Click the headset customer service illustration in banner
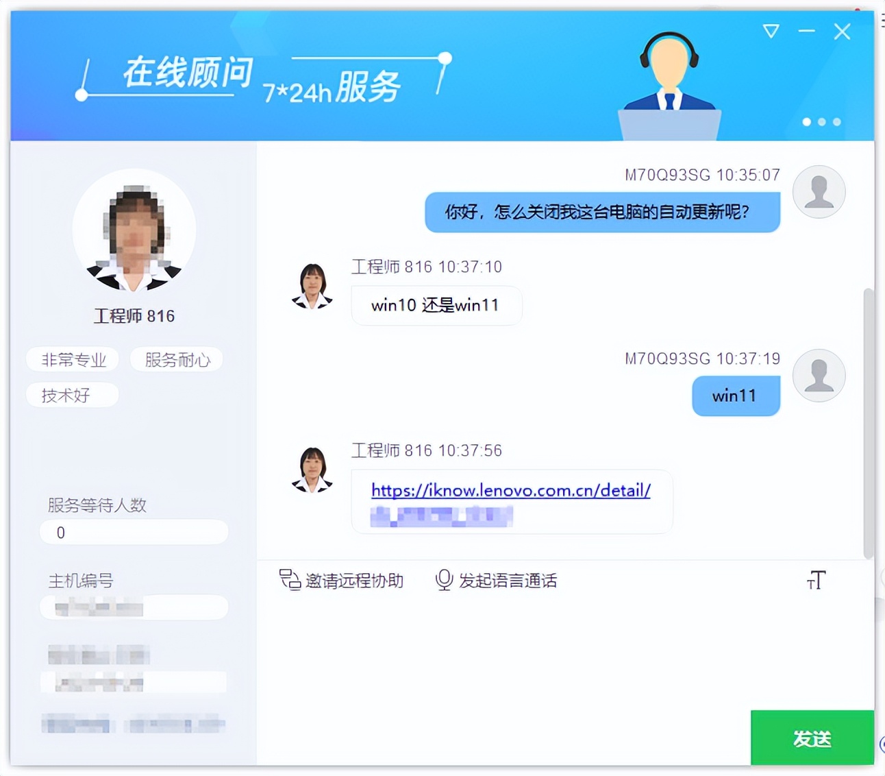 click(x=668, y=75)
